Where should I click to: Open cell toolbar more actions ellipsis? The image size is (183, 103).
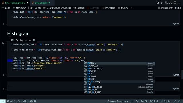pyautogui.click(x=30, y=40)
